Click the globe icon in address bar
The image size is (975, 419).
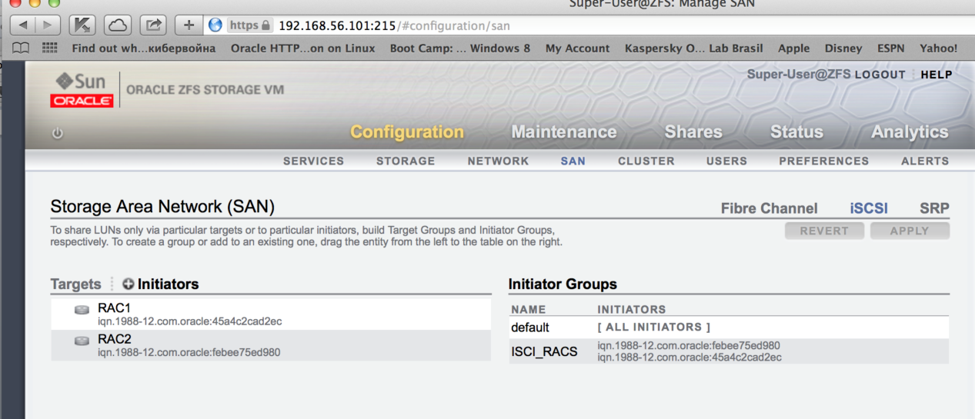click(x=215, y=25)
